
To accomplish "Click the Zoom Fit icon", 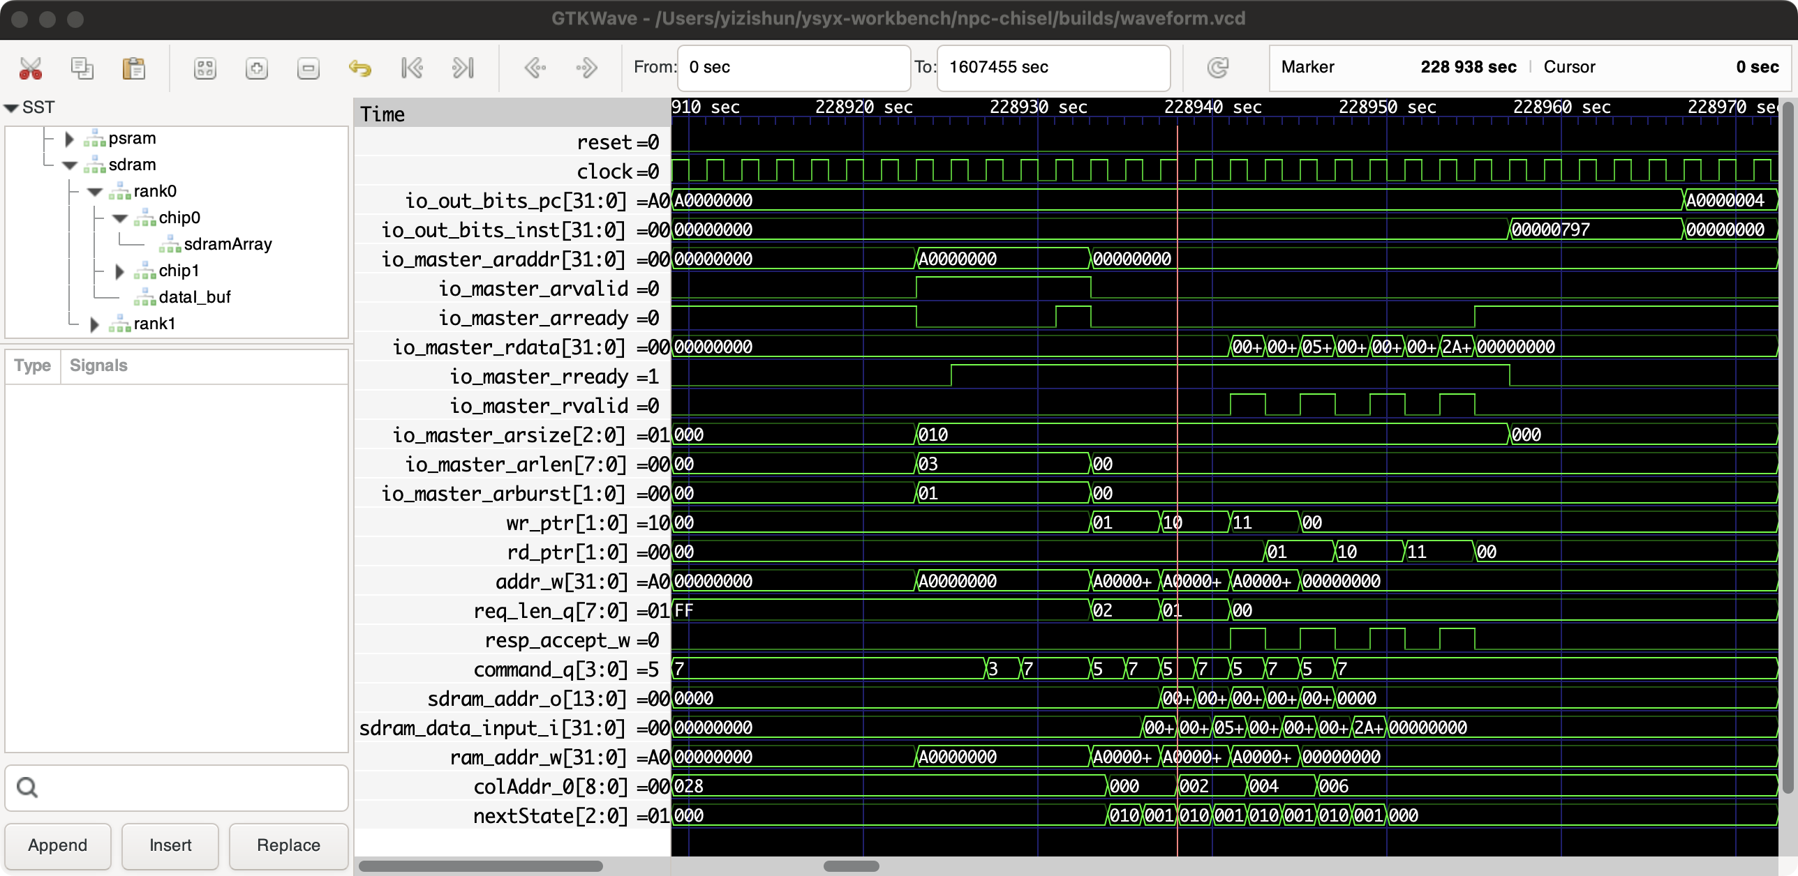I will click(x=205, y=68).
